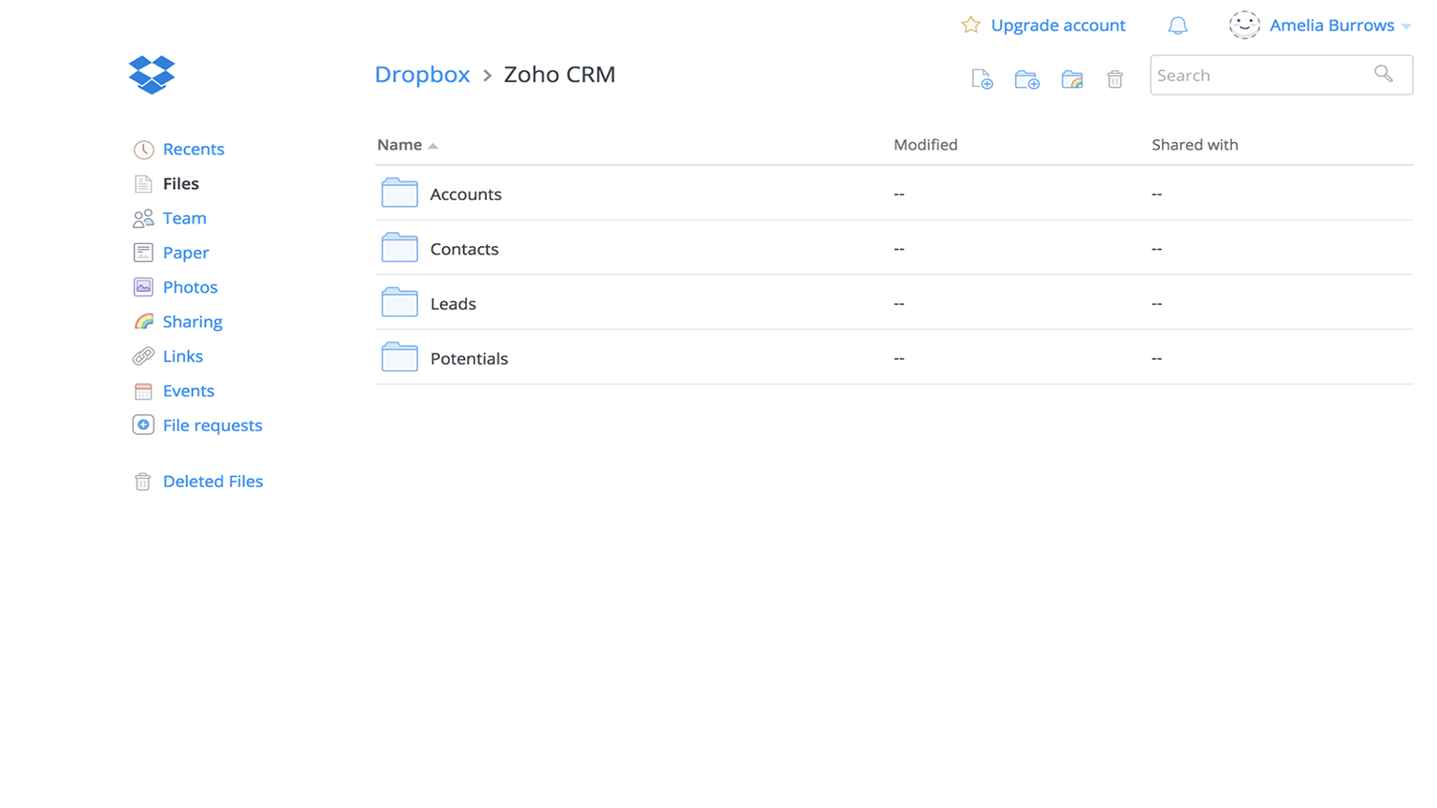Click the Dropbox logo
This screenshot has height=808, width=1437.
point(152,75)
